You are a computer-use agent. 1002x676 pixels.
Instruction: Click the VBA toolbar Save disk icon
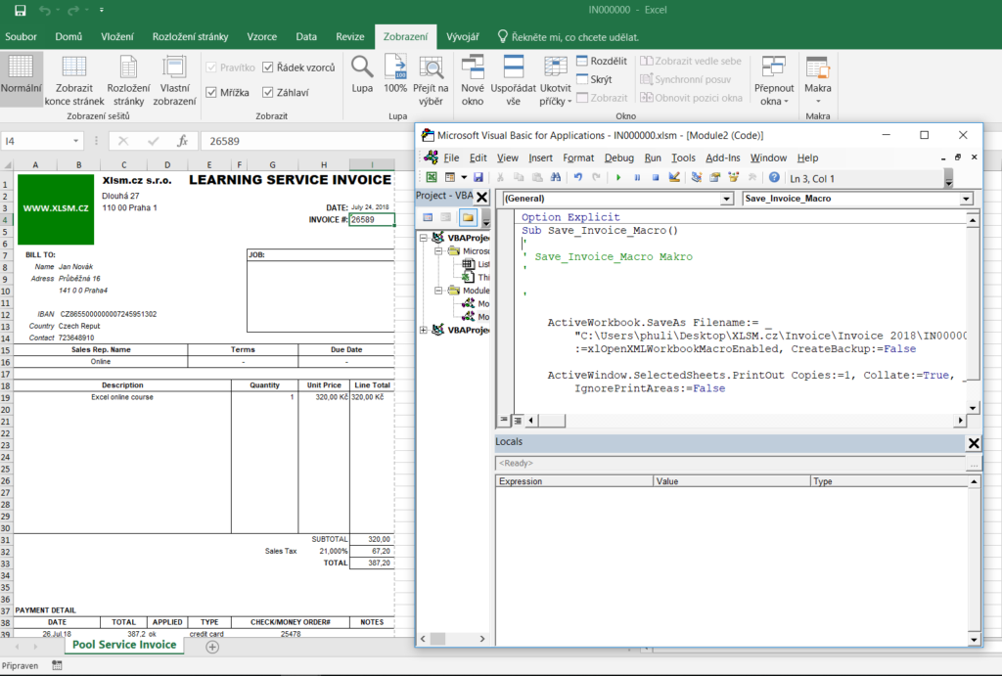(x=478, y=178)
